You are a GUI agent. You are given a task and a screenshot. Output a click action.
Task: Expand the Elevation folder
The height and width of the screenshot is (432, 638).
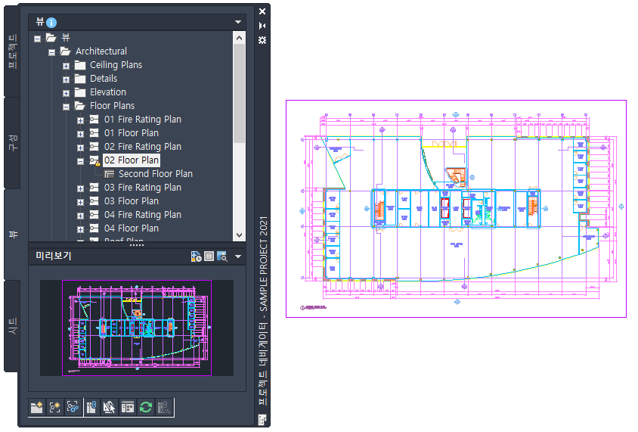coord(66,93)
